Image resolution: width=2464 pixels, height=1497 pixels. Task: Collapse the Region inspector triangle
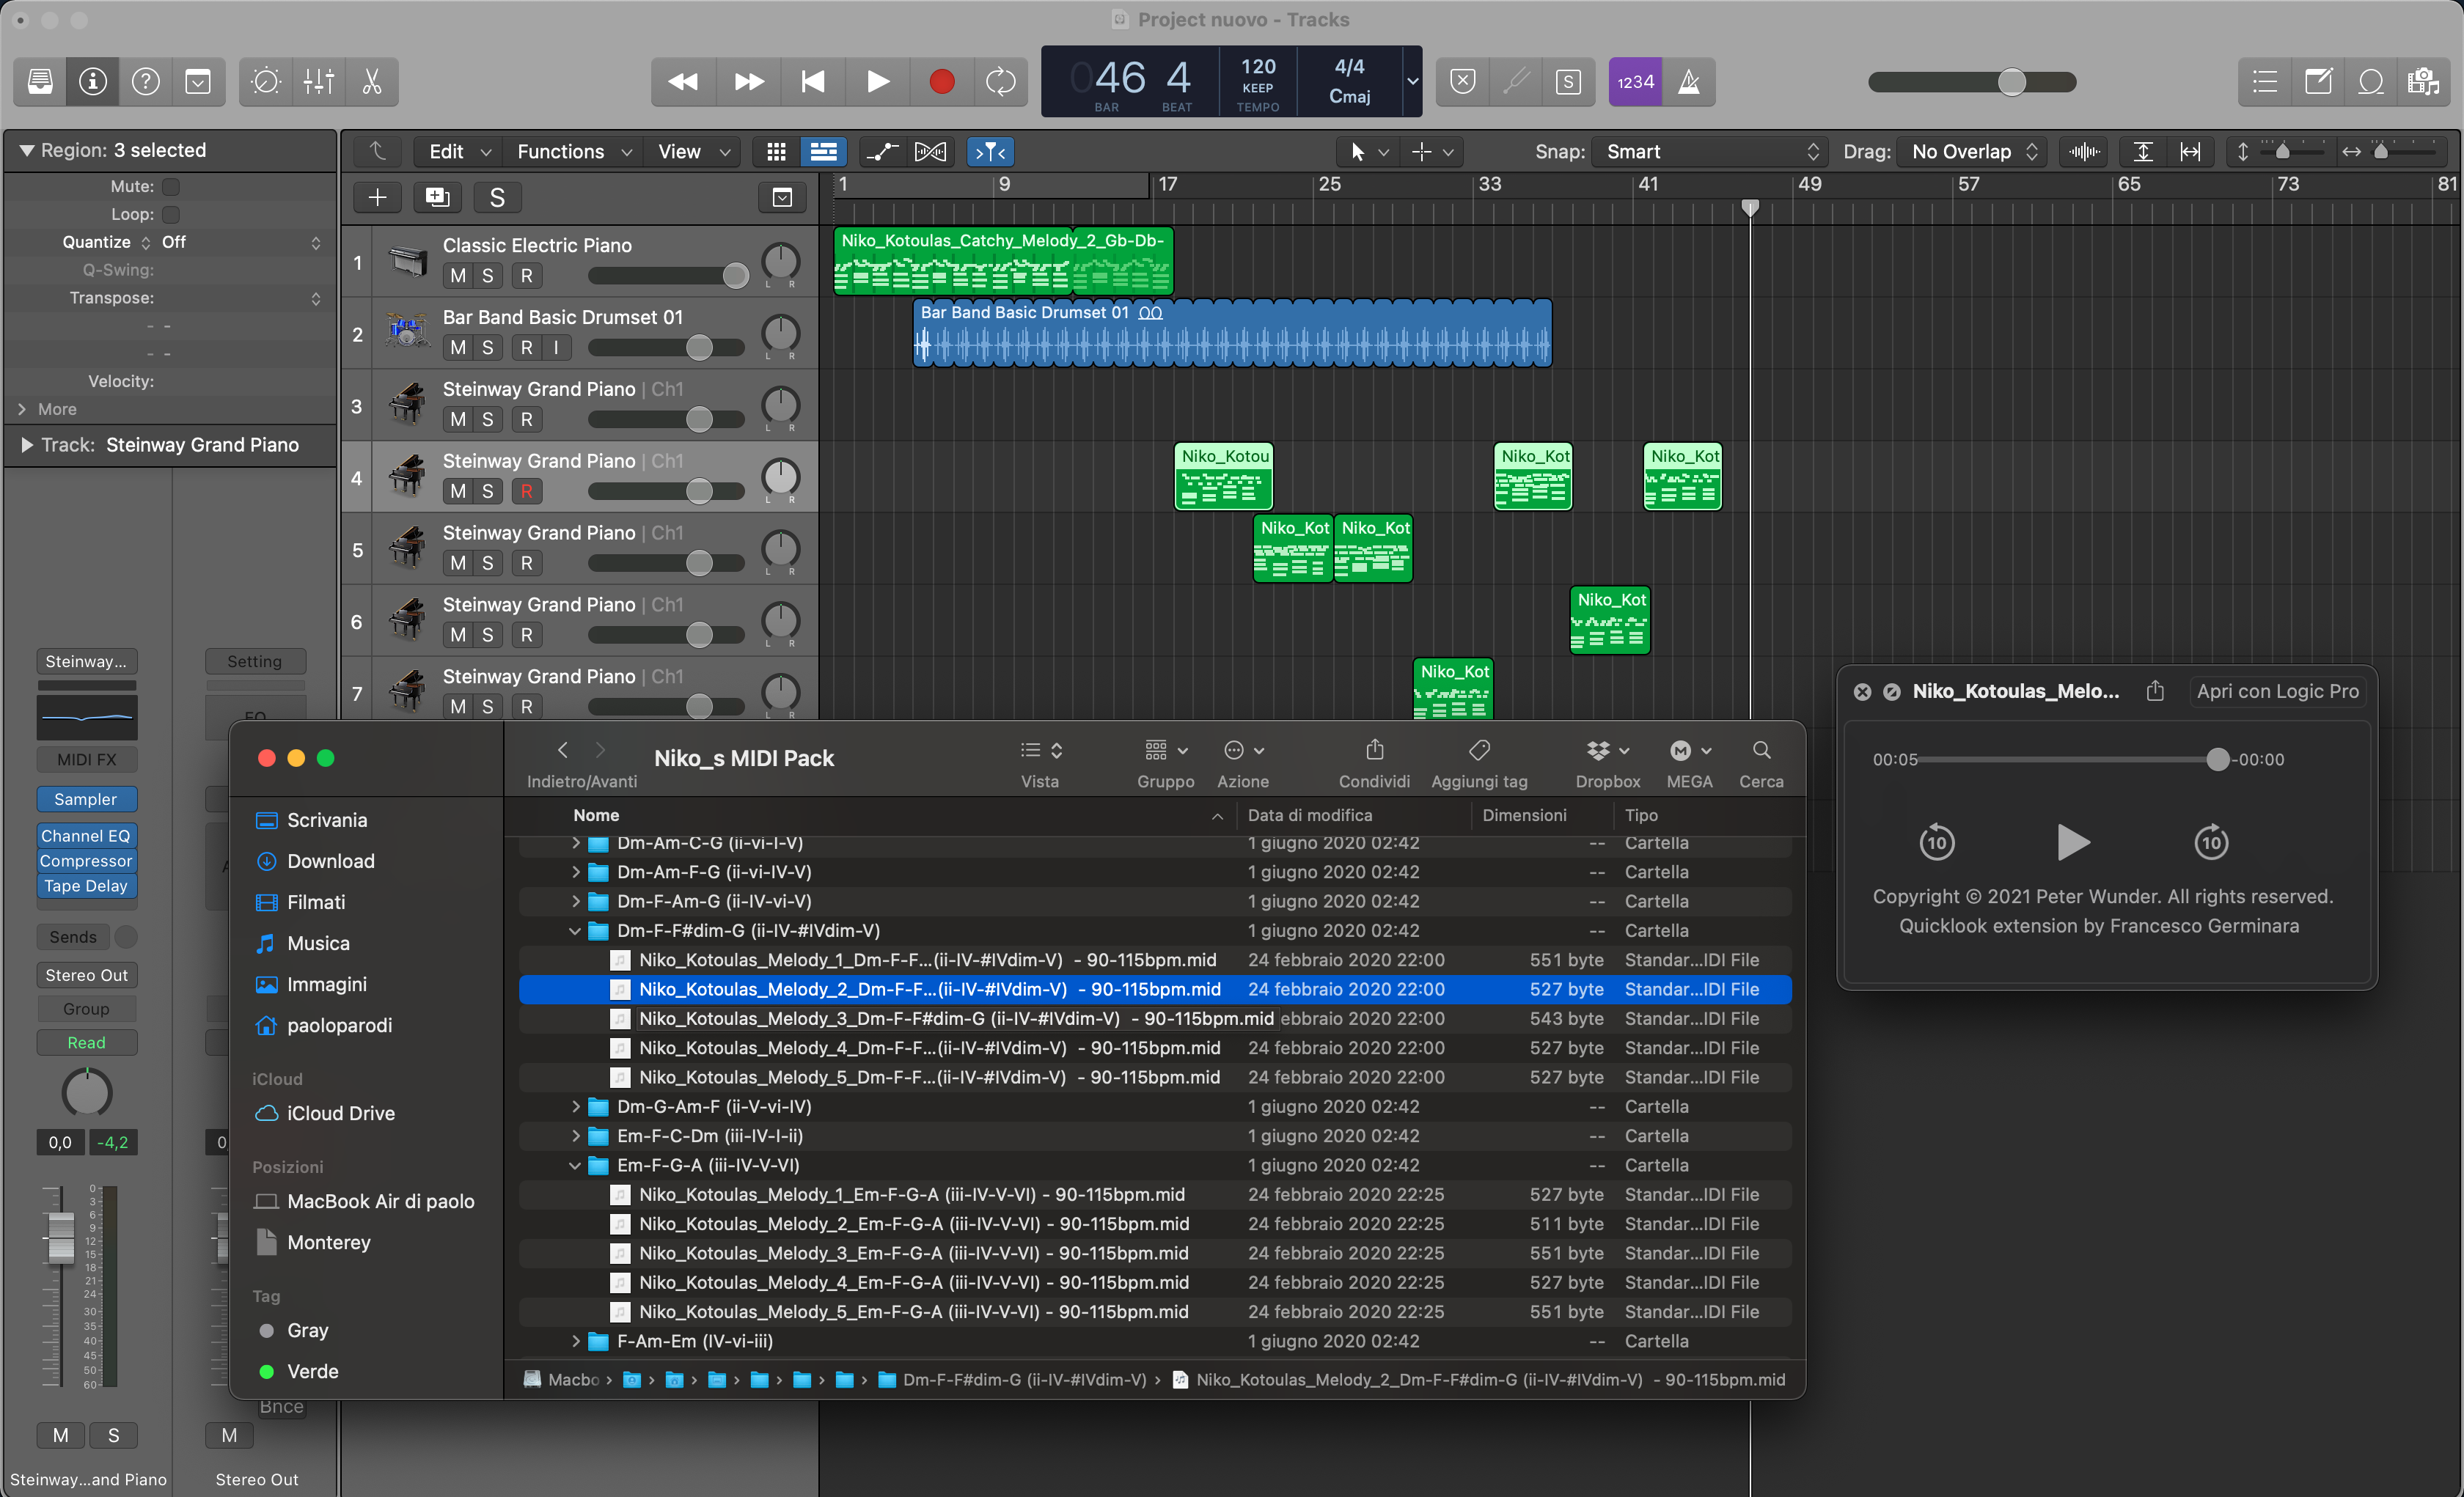(x=26, y=151)
